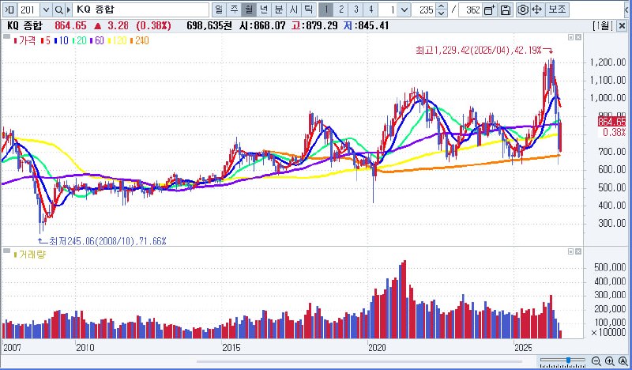The image size is (632, 370).
Task: Switch to minute chart with 분 button
Action: (x=279, y=9)
